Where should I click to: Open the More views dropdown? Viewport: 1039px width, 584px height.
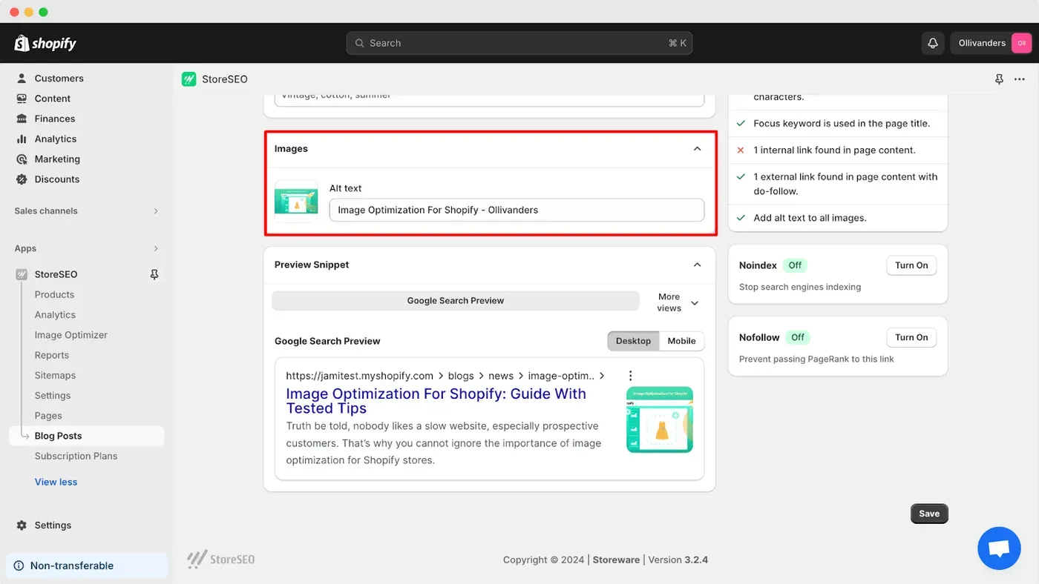coord(677,302)
